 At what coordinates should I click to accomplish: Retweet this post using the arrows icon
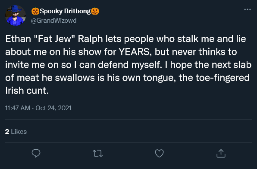tap(98, 154)
